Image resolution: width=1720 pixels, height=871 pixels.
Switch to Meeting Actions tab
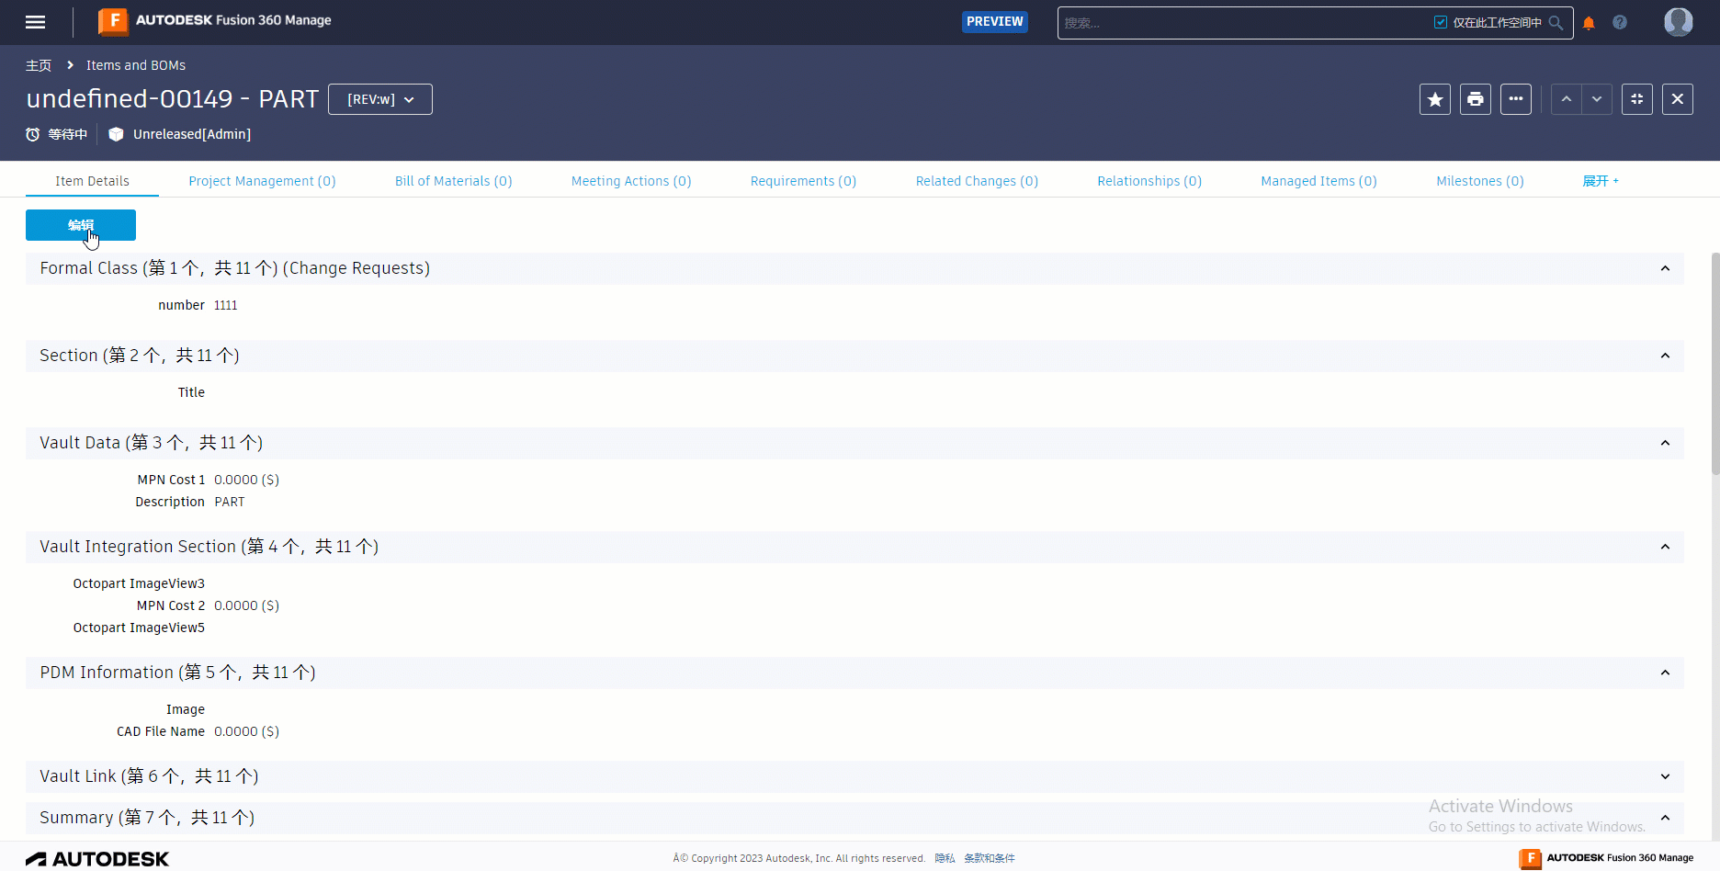(631, 181)
